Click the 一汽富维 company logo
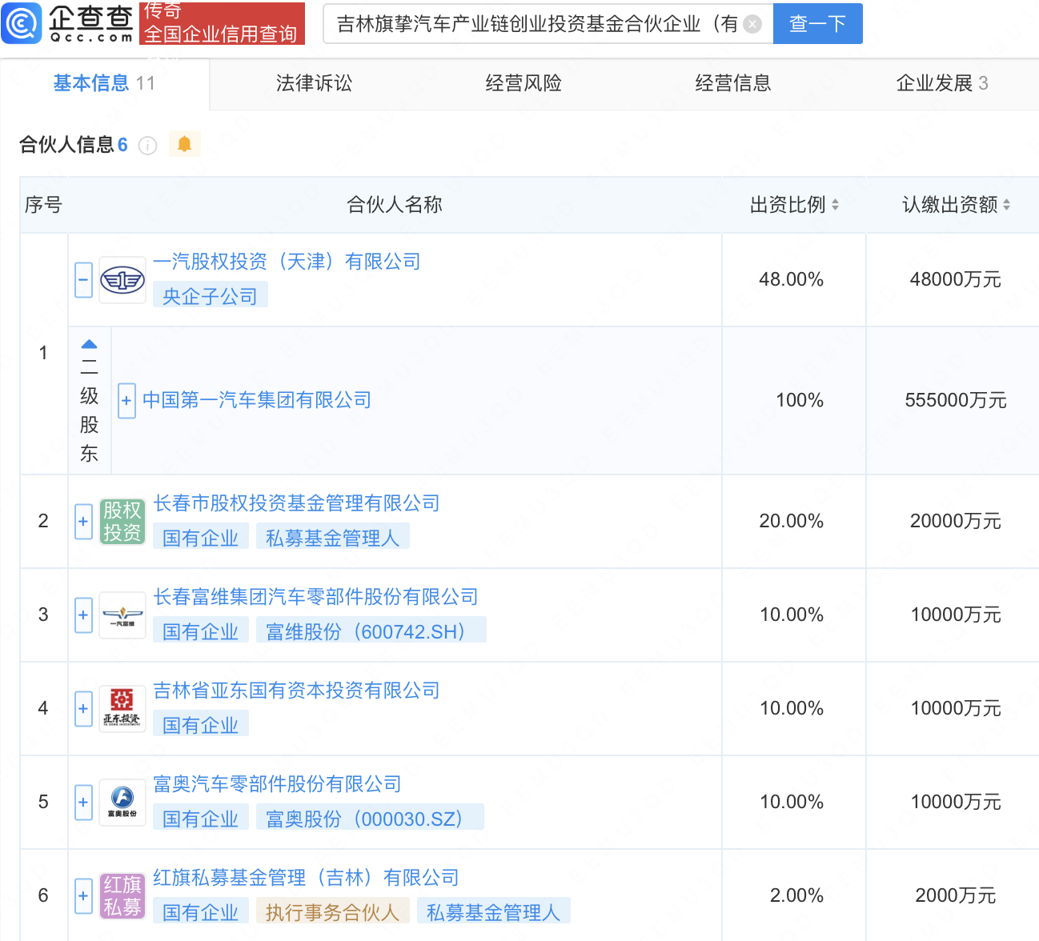The width and height of the screenshot is (1039, 941). pyautogui.click(x=122, y=615)
